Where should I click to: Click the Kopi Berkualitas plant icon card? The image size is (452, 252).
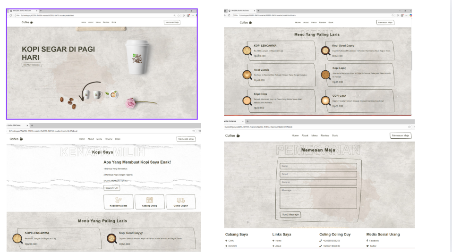[119, 202]
